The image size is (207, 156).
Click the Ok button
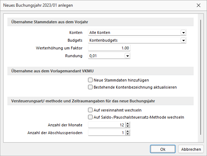tap(163, 149)
